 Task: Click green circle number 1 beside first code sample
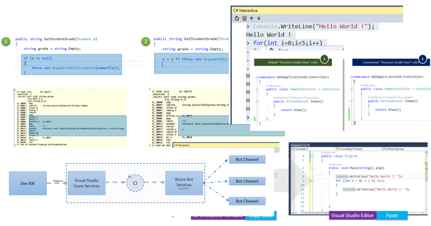click(6, 41)
